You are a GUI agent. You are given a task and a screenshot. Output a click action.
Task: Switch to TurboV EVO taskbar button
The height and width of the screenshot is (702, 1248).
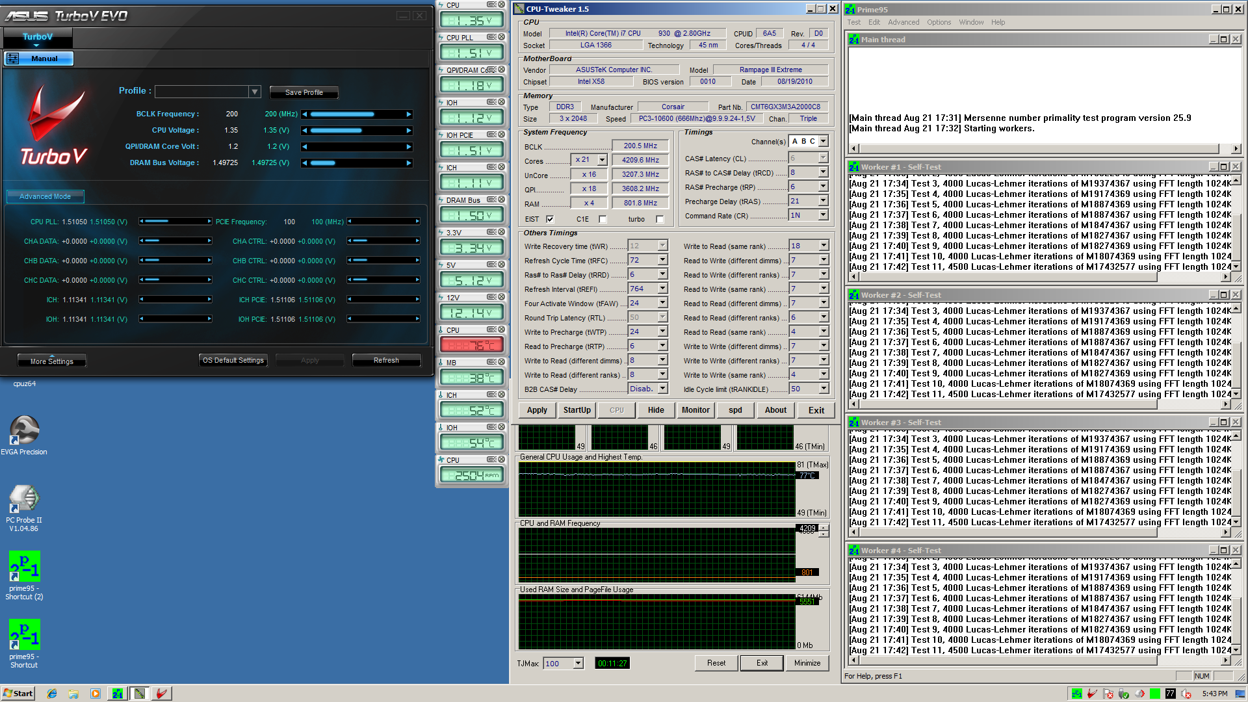(x=162, y=694)
